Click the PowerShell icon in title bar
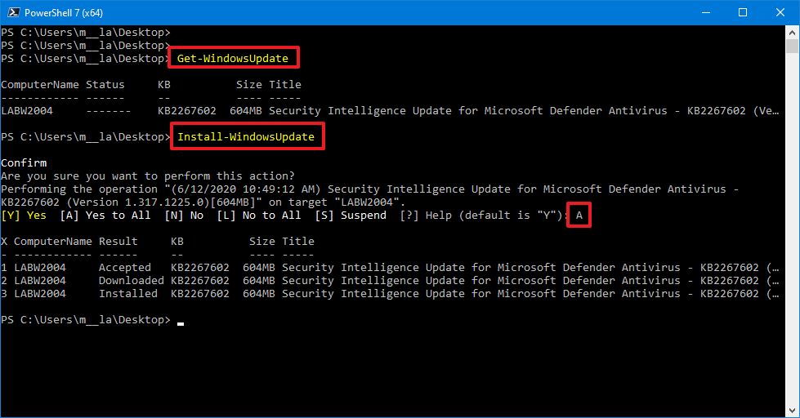This screenshot has height=418, width=800. (13, 12)
